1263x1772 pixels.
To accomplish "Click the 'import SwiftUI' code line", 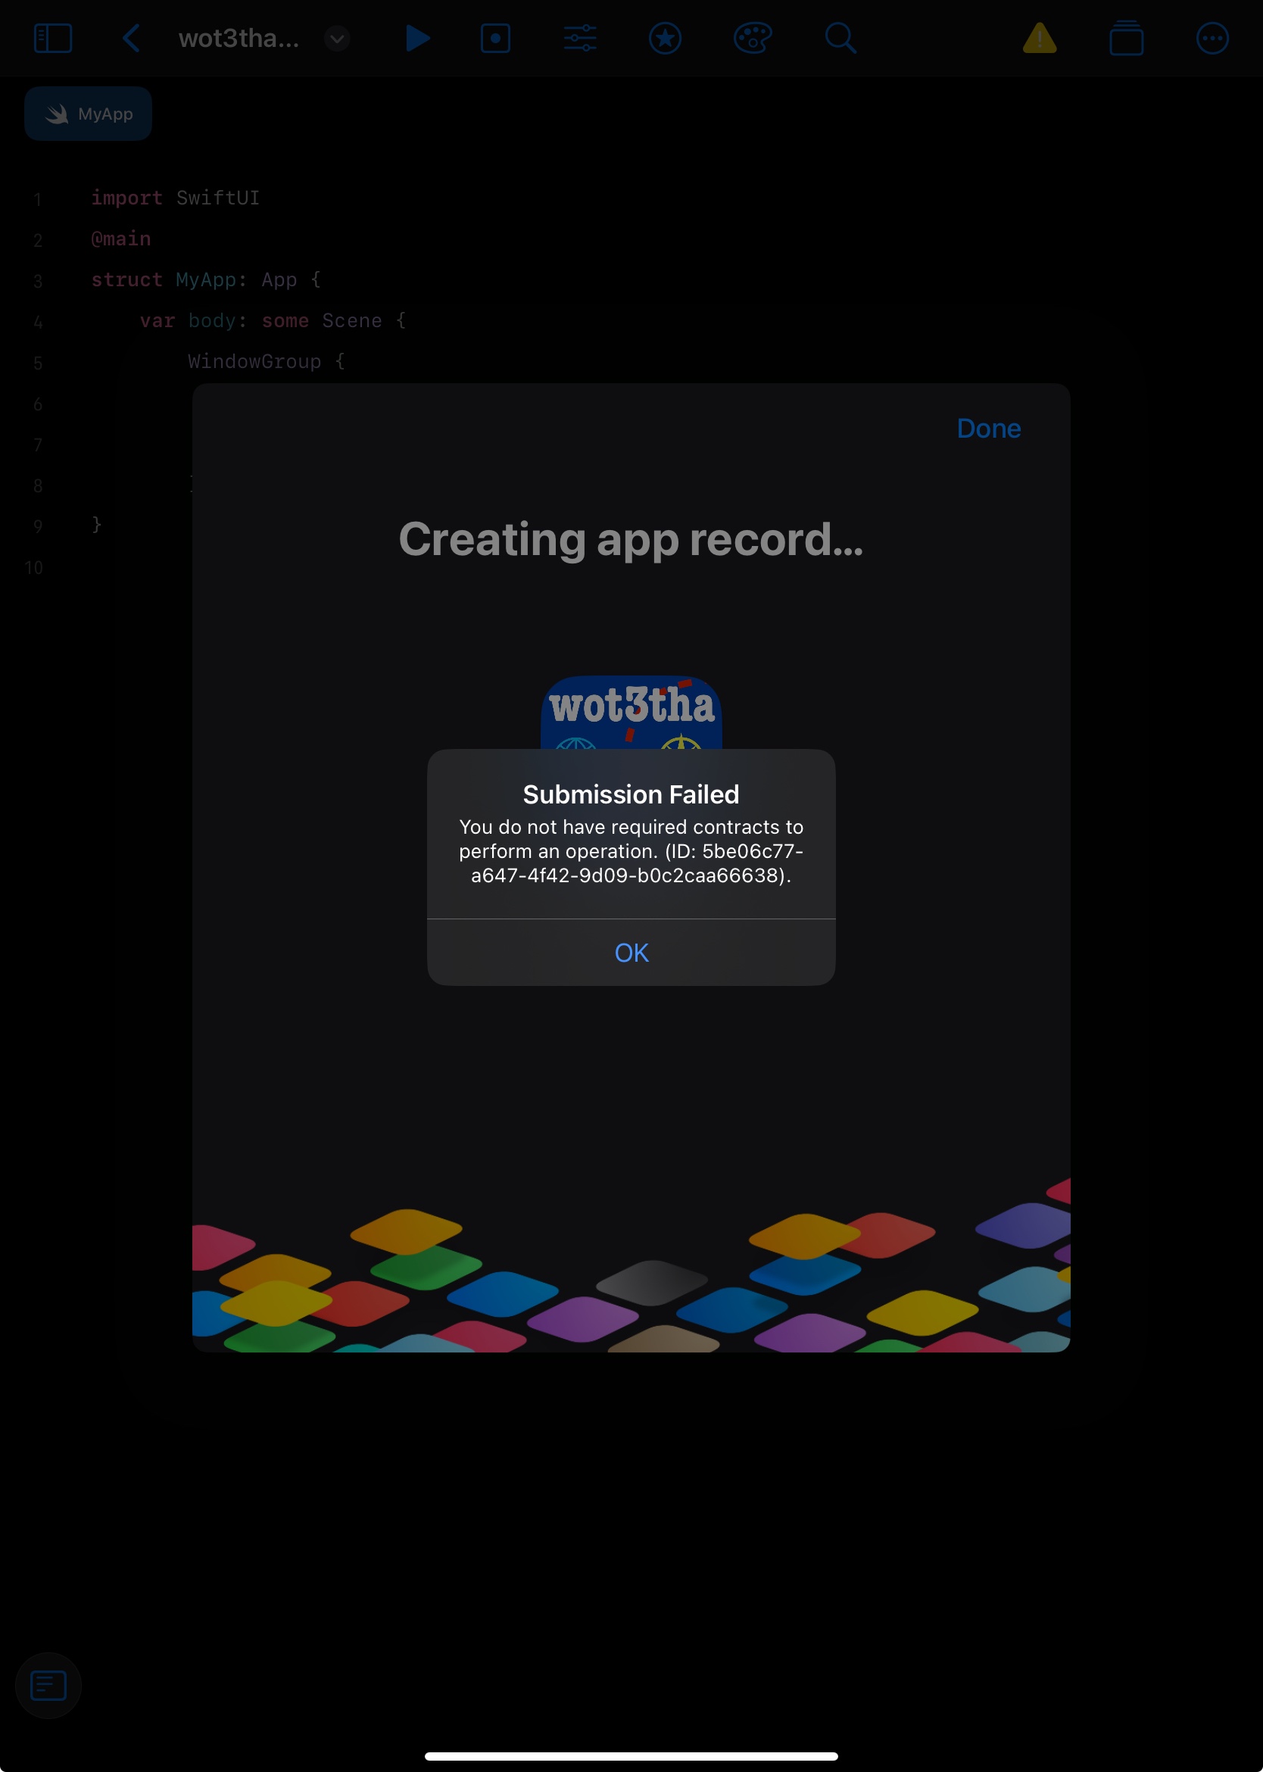I will click(x=175, y=198).
